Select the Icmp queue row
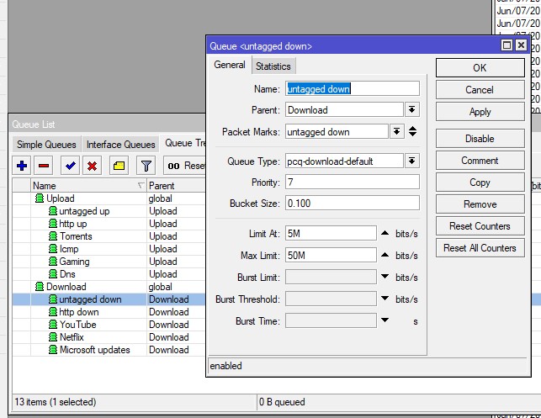Image resolution: width=541 pixels, height=418 pixels. tap(109, 249)
